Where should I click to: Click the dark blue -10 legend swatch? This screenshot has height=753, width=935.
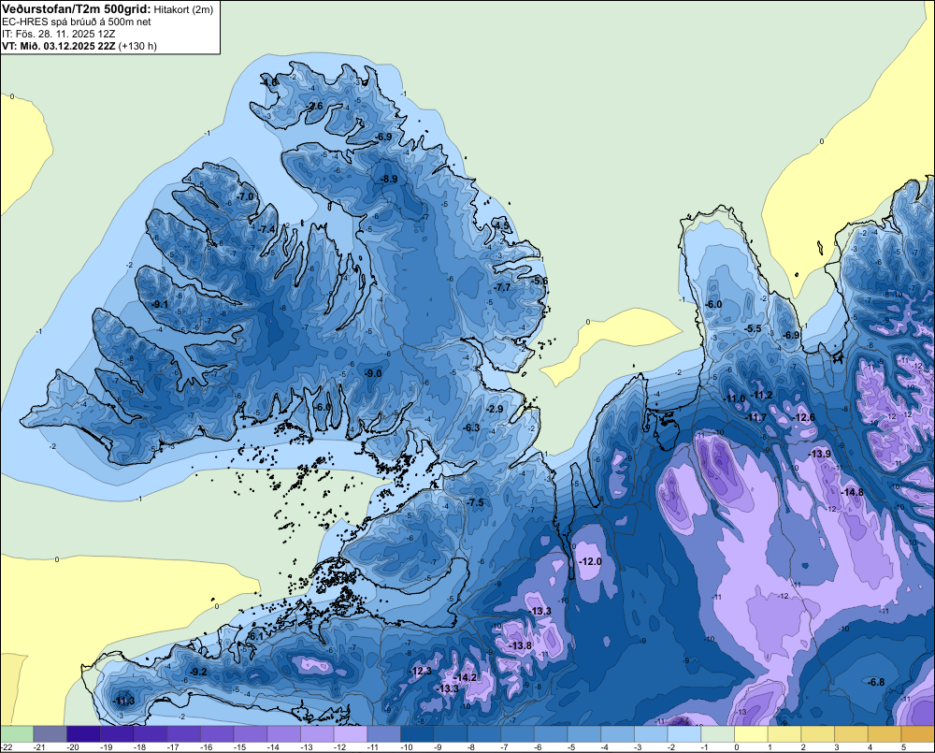tap(417, 733)
